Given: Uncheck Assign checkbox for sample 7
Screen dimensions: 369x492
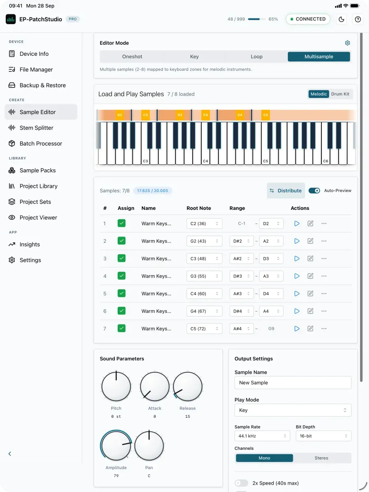Looking at the screenshot, I should point(121,328).
